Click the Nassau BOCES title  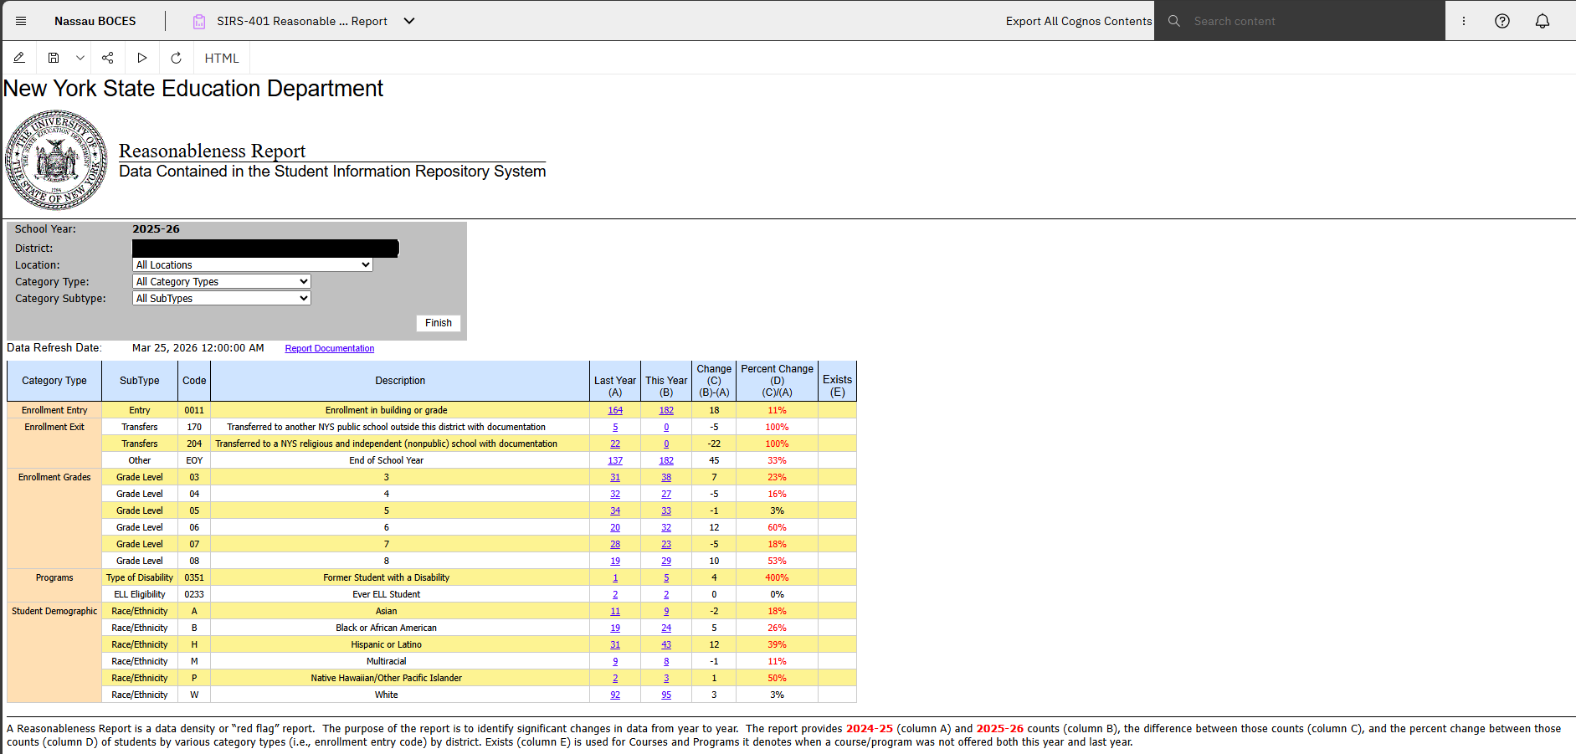tap(95, 21)
